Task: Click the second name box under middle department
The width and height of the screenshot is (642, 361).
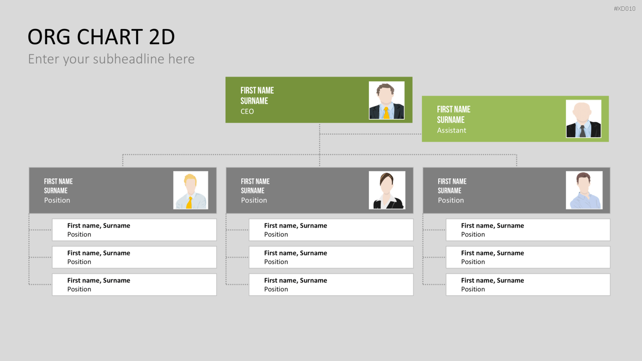Action: point(331,257)
